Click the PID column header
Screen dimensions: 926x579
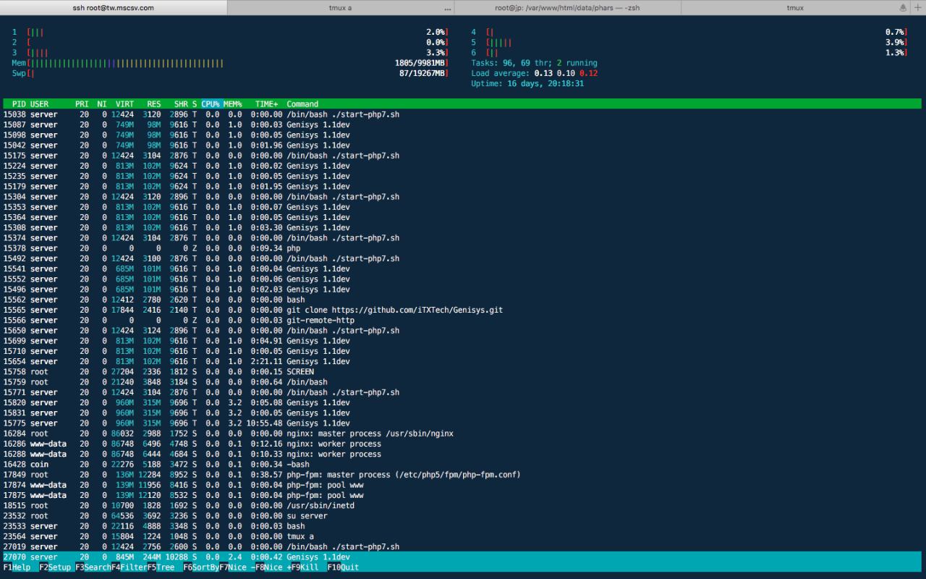[x=19, y=104]
